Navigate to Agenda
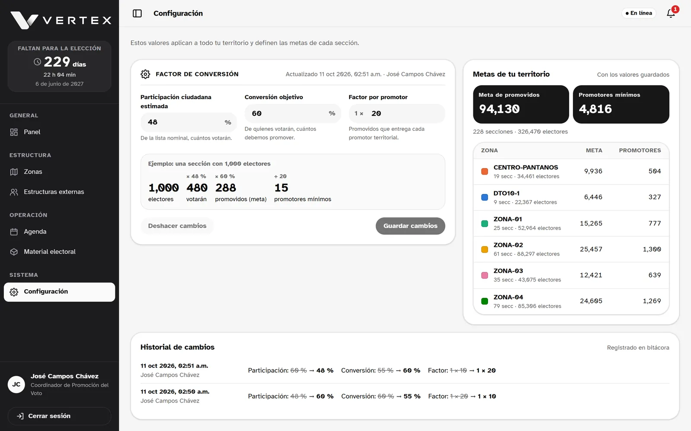691x431 pixels. tap(60, 231)
